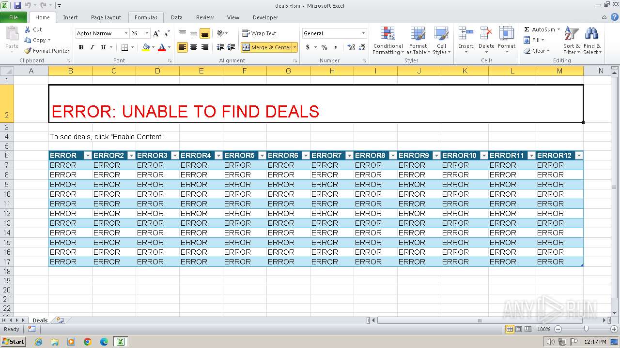Save the workbook via Quick Access
Viewport: 620px width, 348px height.
tap(17, 5)
